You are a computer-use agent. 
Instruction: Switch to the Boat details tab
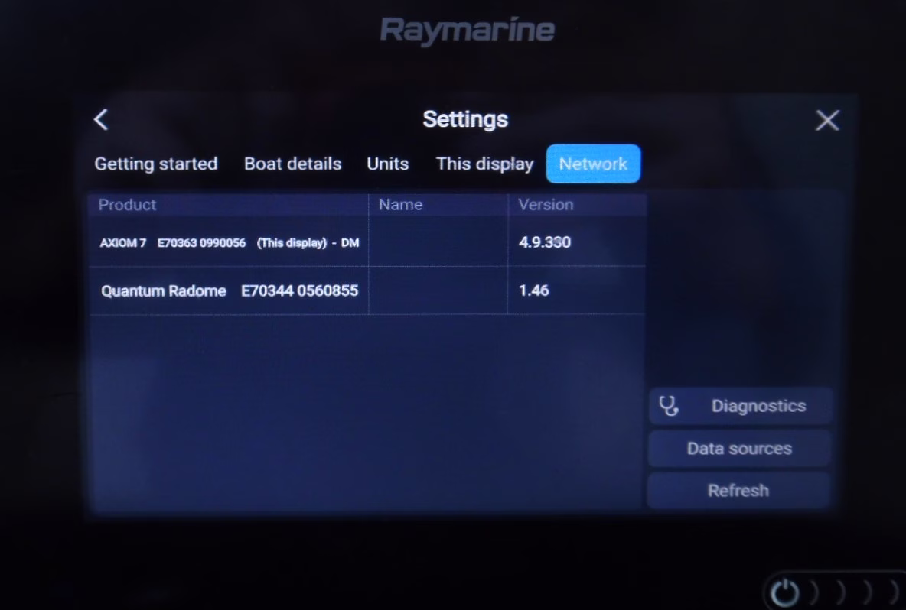tap(293, 164)
